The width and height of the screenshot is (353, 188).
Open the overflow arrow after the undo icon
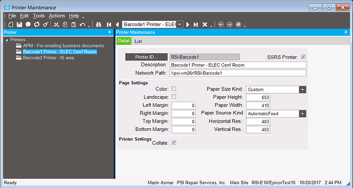tap(89, 26)
